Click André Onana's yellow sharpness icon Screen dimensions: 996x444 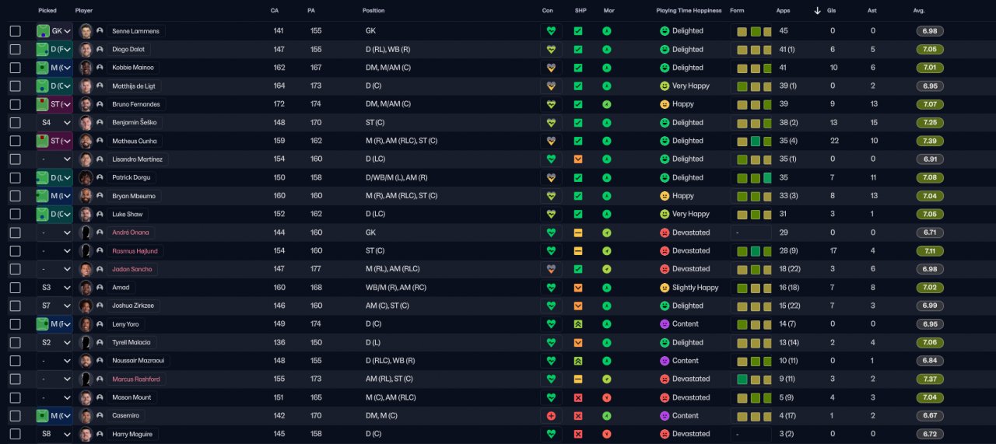(578, 232)
